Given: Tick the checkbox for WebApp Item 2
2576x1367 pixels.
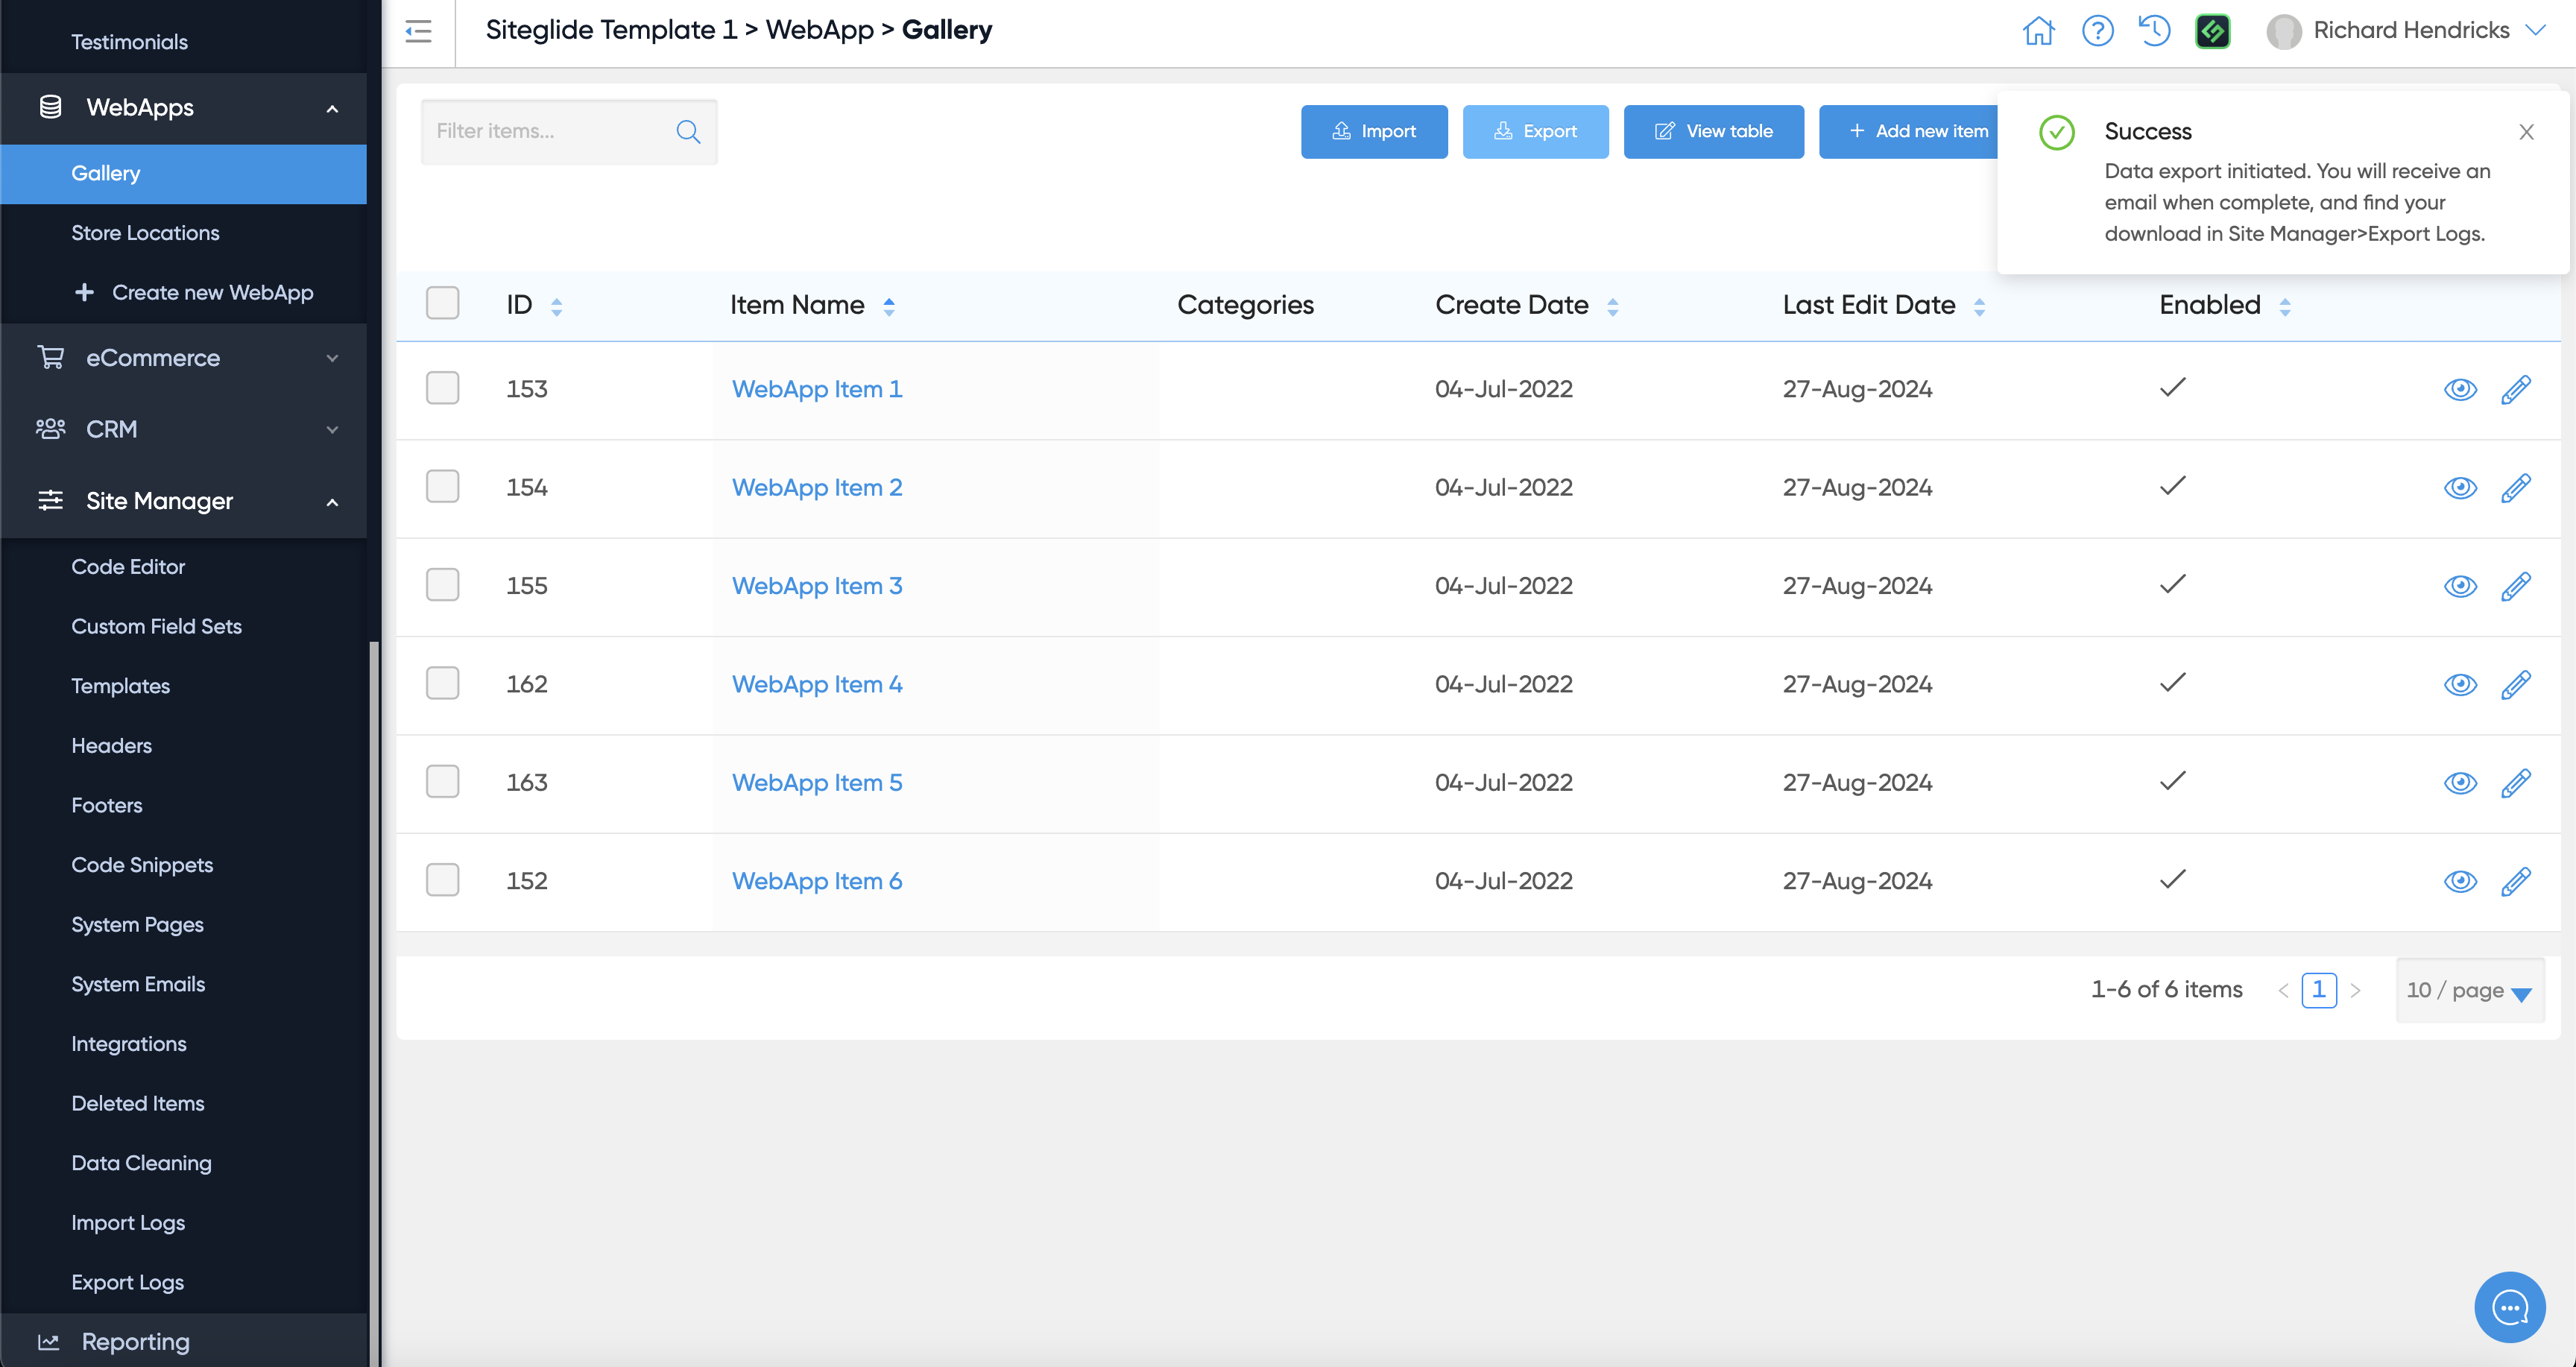Looking at the screenshot, I should pyautogui.click(x=442, y=487).
